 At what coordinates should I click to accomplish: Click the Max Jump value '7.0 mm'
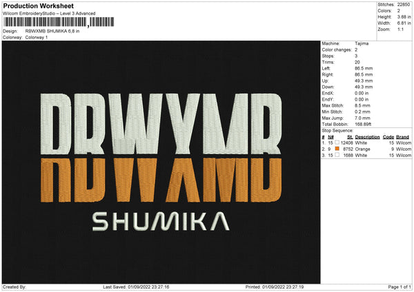[362, 118]
